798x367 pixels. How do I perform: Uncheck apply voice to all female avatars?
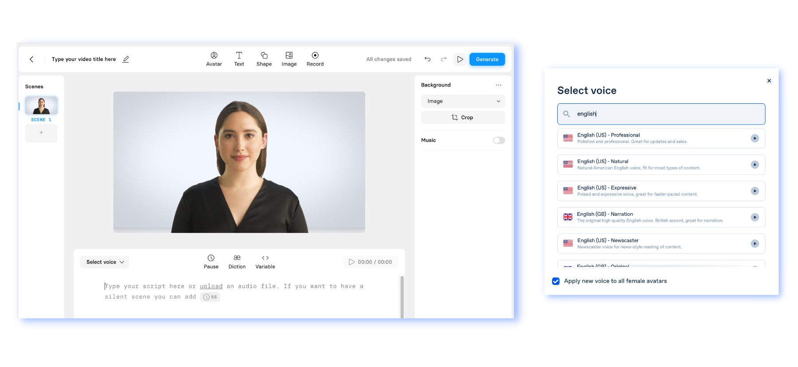pyautogui.click(x=555, y=281)
